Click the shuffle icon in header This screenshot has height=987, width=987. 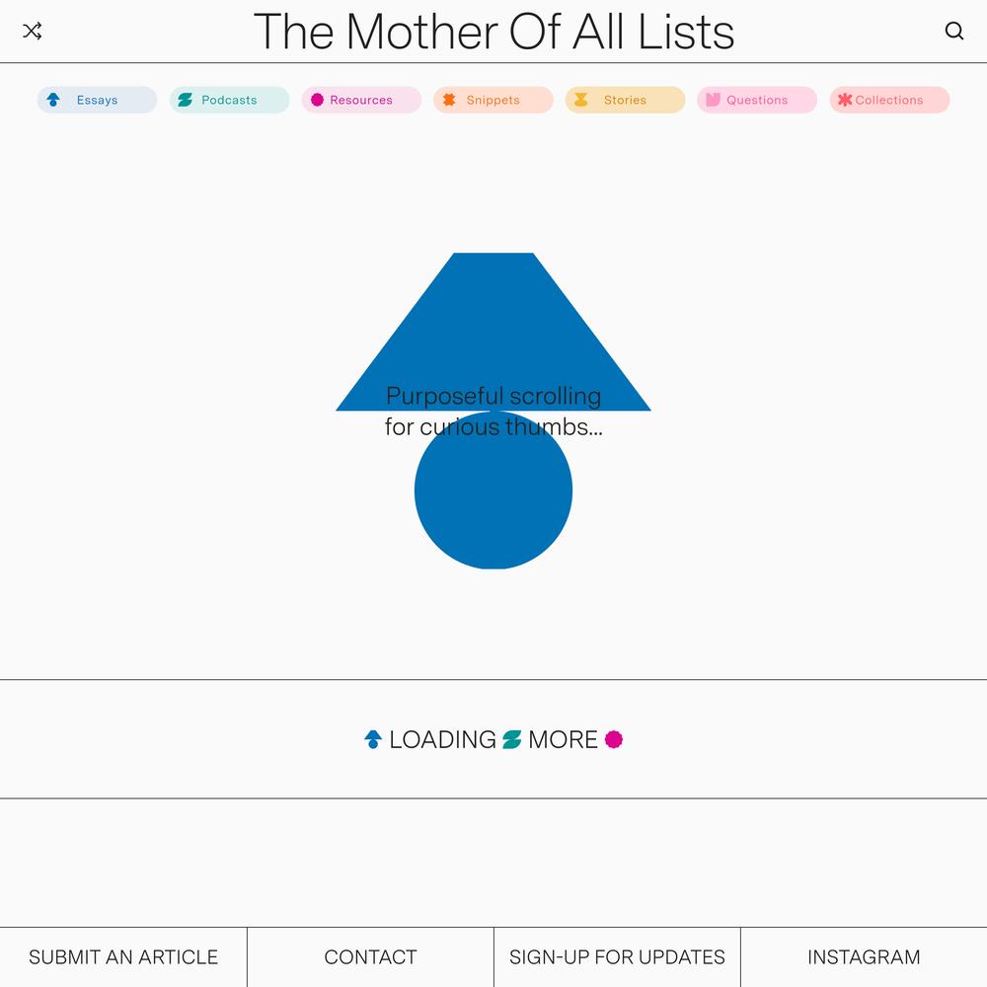(33, 31)
